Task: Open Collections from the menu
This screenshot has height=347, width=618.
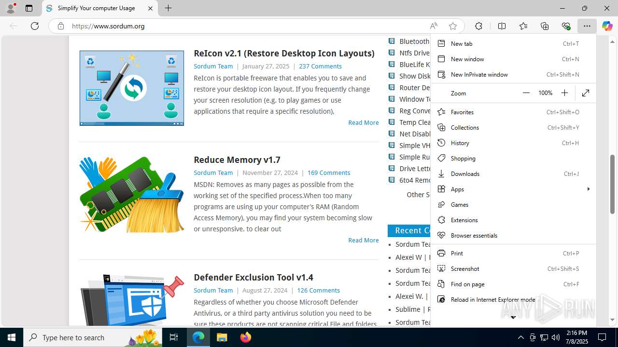Action: [x=513, y=127]
